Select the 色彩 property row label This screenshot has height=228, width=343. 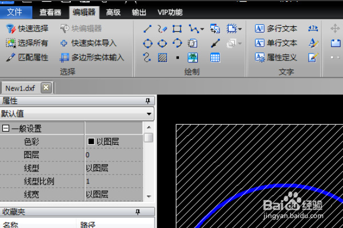pos(31,142)
